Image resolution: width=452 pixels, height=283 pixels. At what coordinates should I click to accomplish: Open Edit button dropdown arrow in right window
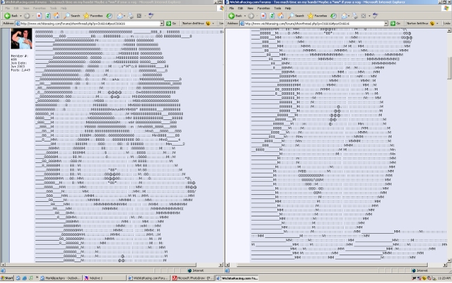pos(369,16)
